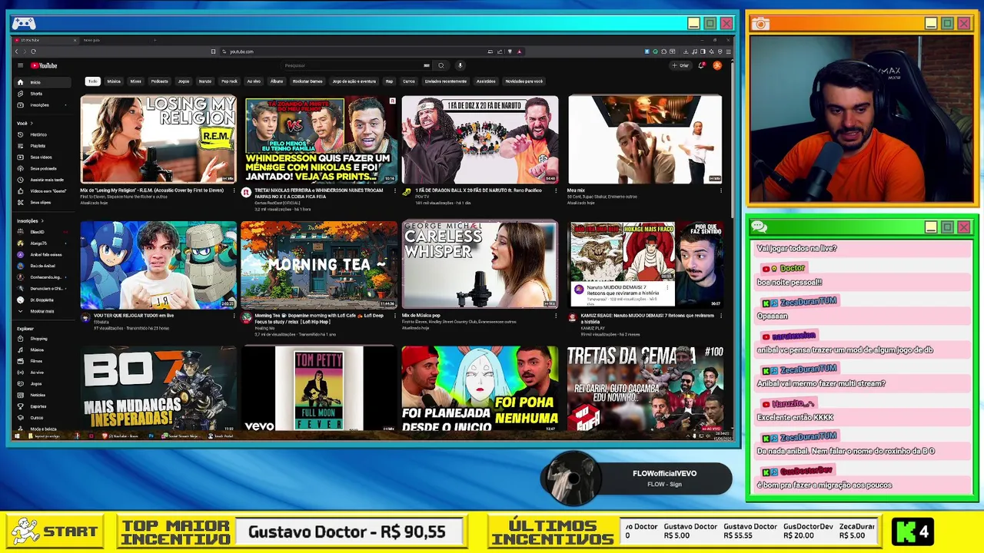The image size is (984, 553).
Task: Click the Criar button
Action: [681, 65]
